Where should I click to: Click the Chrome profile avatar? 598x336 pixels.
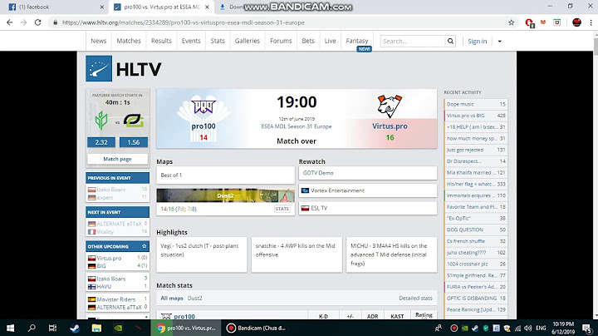pos(576,22)
